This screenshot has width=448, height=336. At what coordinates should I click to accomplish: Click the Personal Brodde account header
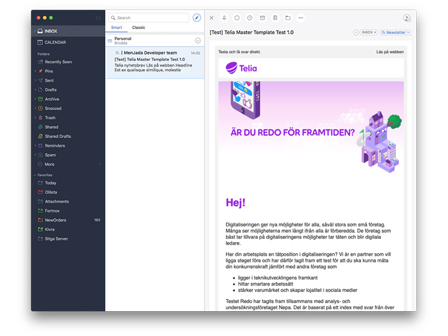click(x=155, y=40)
